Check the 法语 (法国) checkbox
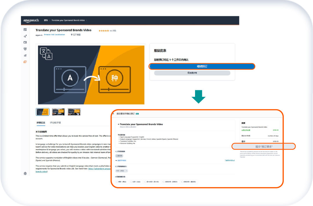Image resolution: width=313 pixels, height=206 pixels. pyautogui.click(x=131, y=182)
